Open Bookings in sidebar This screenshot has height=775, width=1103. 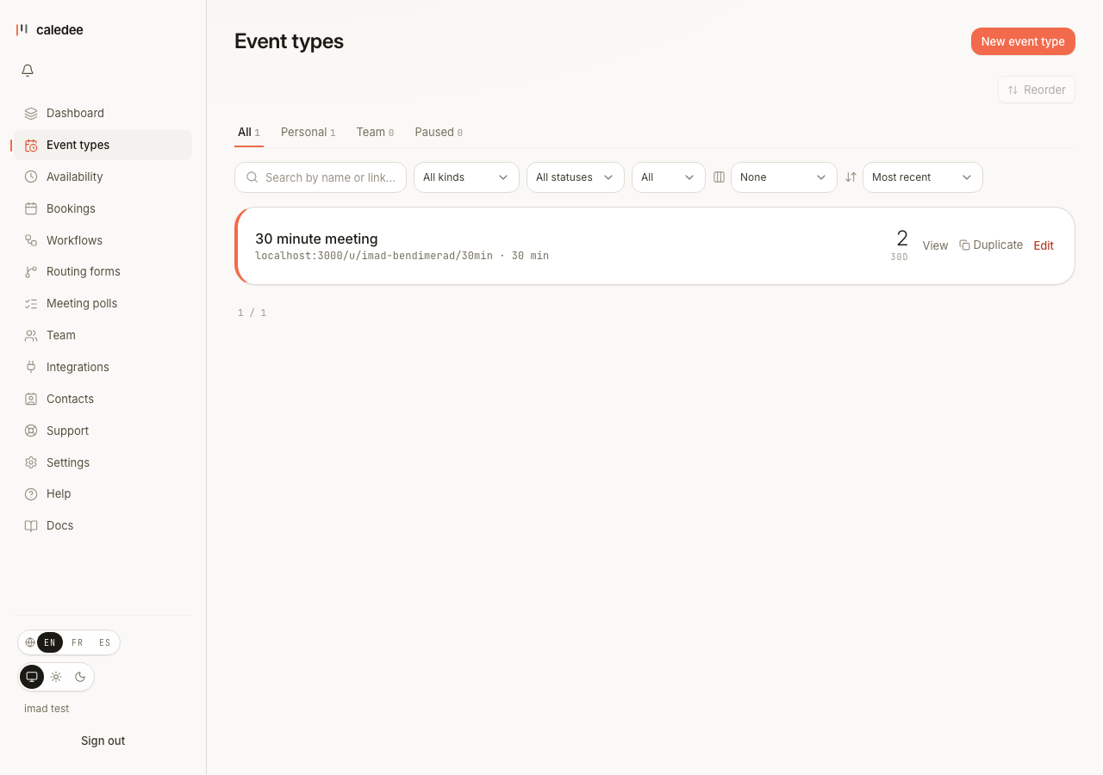(103, 208)
